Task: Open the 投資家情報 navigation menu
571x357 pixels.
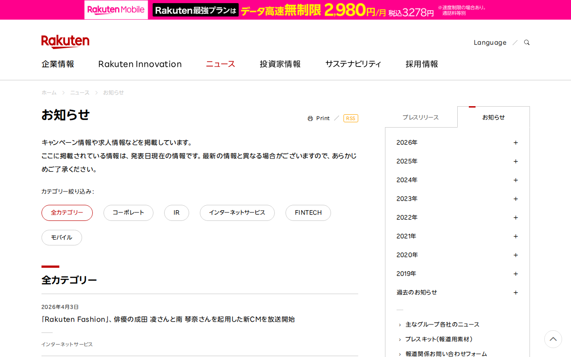Action: (280, 64)
